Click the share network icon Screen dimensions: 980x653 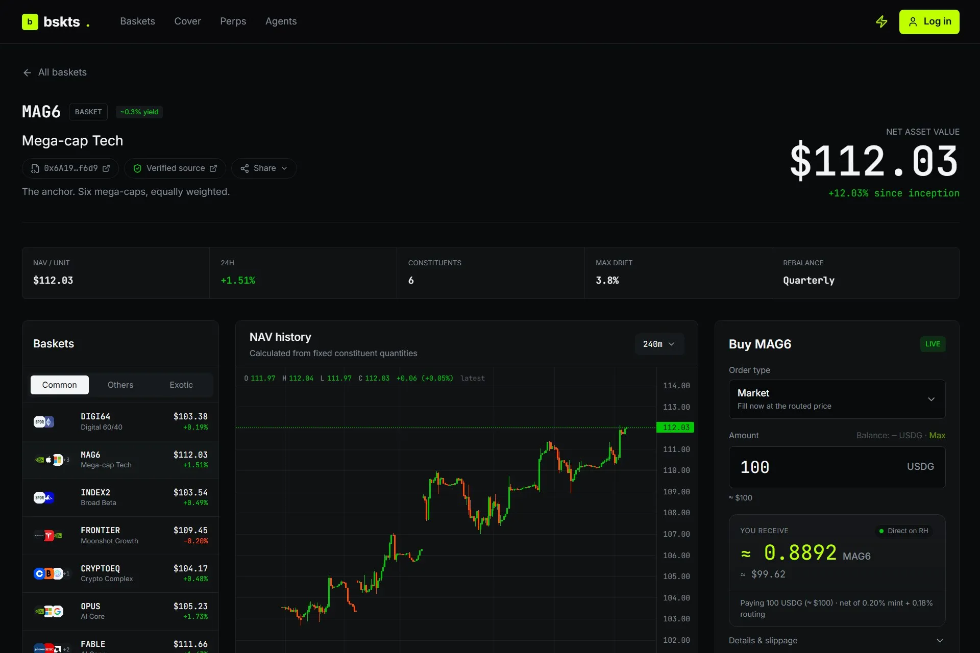click(x=244, y=168)
